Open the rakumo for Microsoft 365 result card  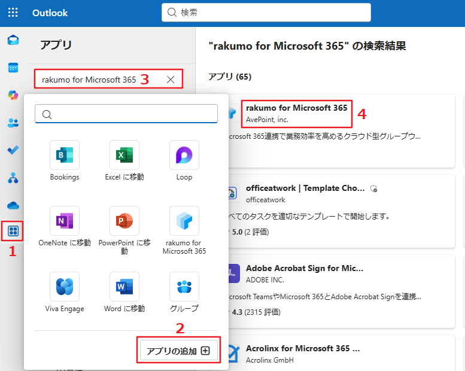point(341,131)
